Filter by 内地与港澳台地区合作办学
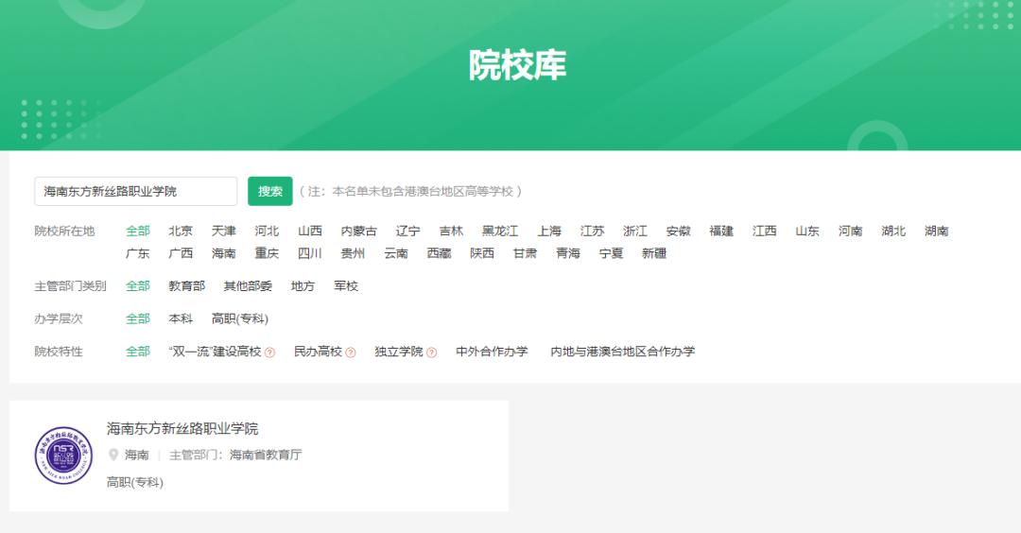Screen dimensions: 1021x533 tap(622, 352)
